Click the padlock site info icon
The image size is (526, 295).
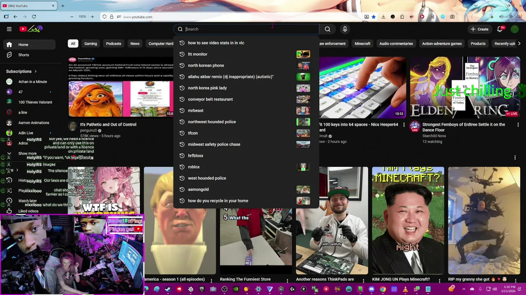pyautogui.click(x=111, y=17)
